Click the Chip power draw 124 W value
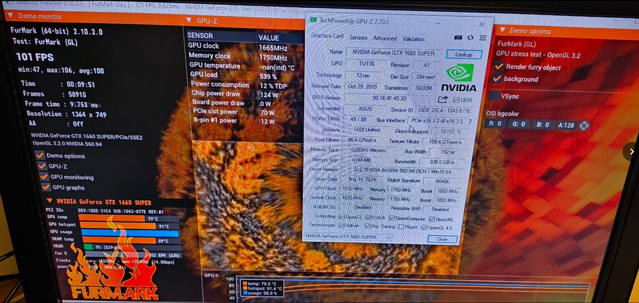The height and width of the screenshot is (303, 639). [x=269, y=94]
